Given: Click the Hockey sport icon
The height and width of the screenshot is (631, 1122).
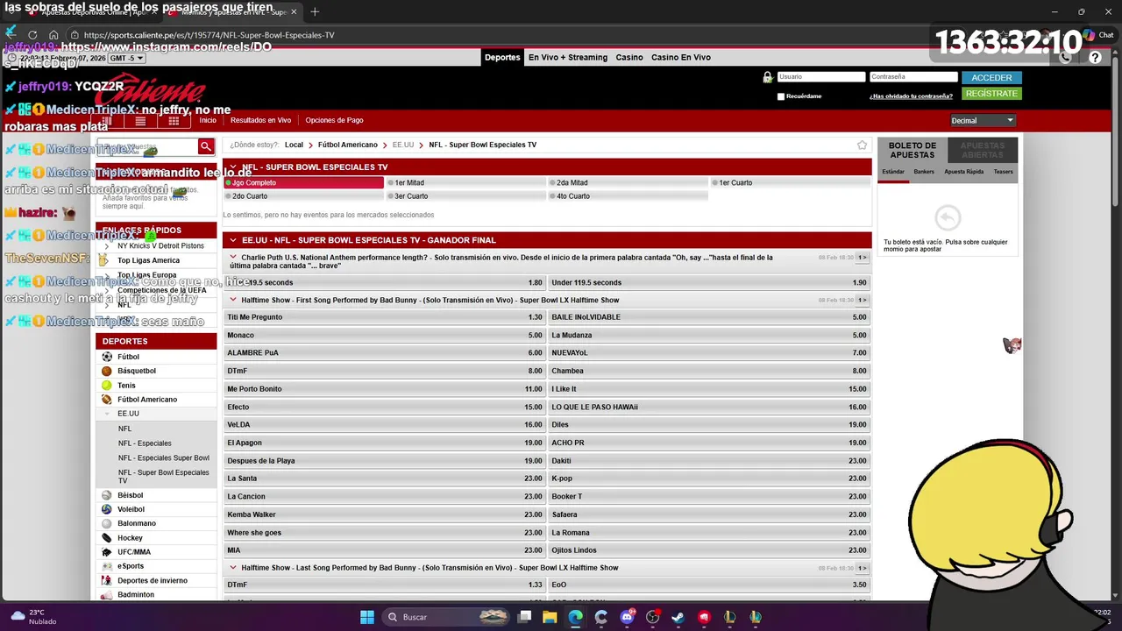Looking at the screenshot, I should click(x=107, y=537).
